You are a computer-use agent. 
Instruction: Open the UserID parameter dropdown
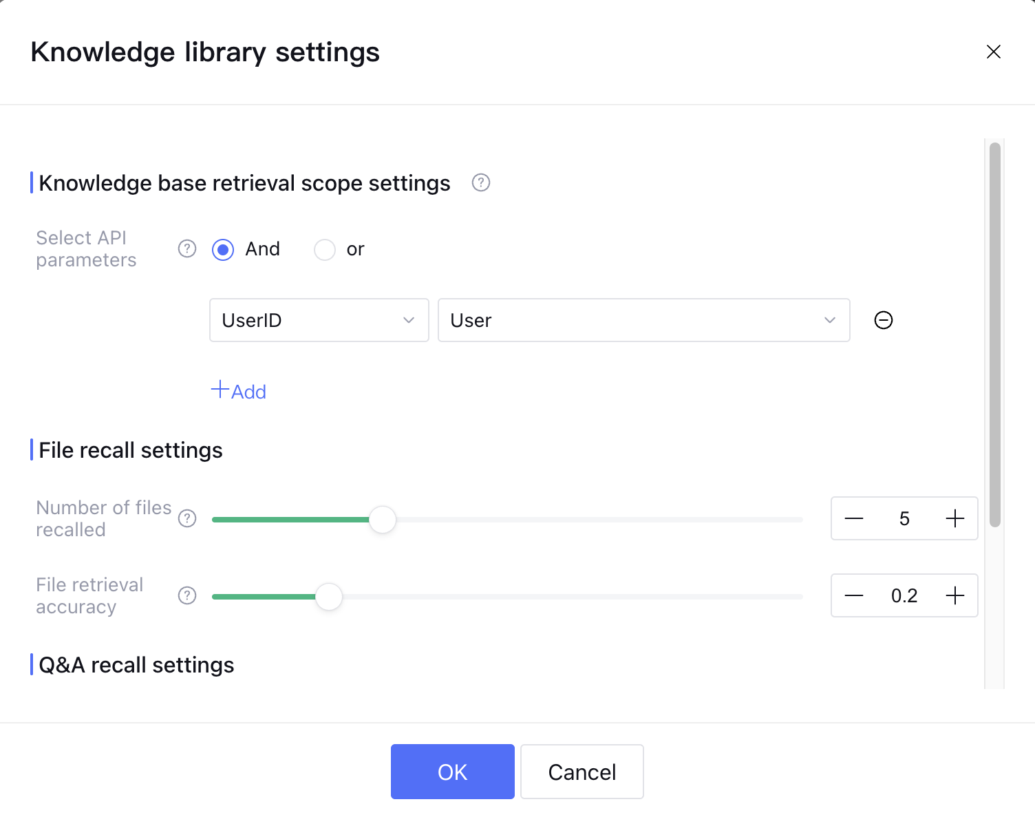pyautogui.click(x=319, y=320)
